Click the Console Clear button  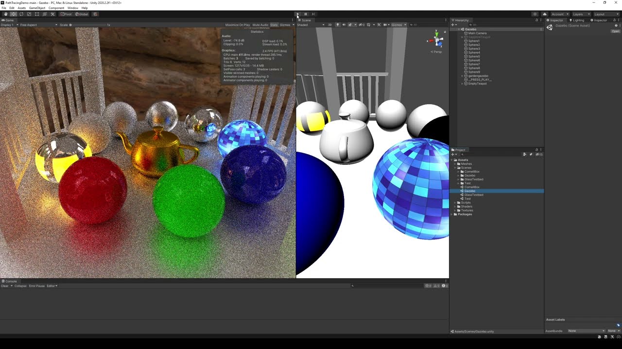[x=4, y=286]
